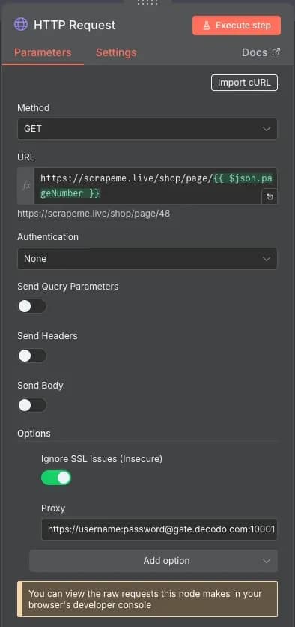Screen dimensions: 295x627
Task: Open the Docs link
Action: click(261, 52)
